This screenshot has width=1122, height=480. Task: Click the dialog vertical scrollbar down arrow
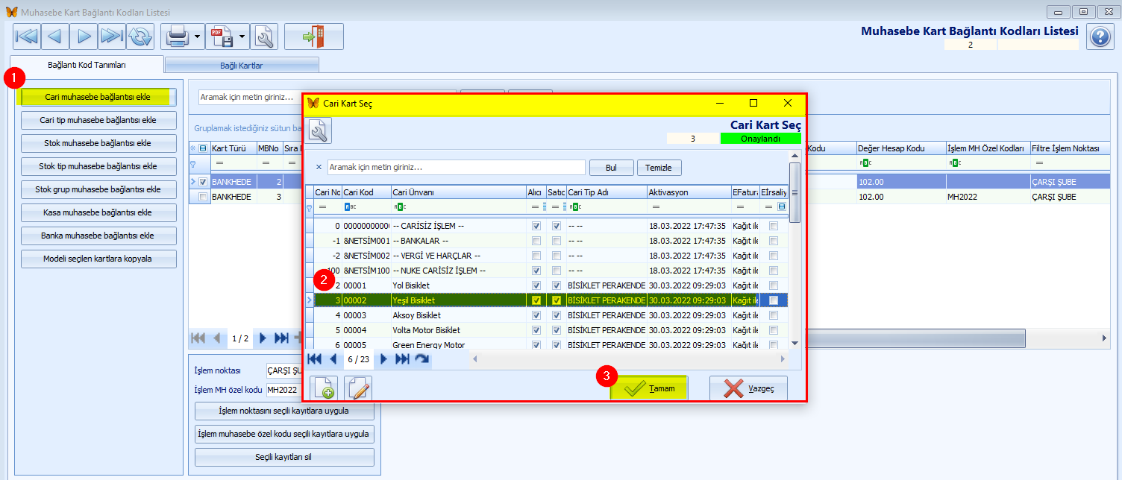[795, 343]
